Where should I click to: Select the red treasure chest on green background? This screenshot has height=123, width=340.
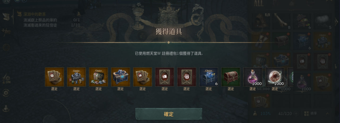pyautogui.click(x=231, y=77)
